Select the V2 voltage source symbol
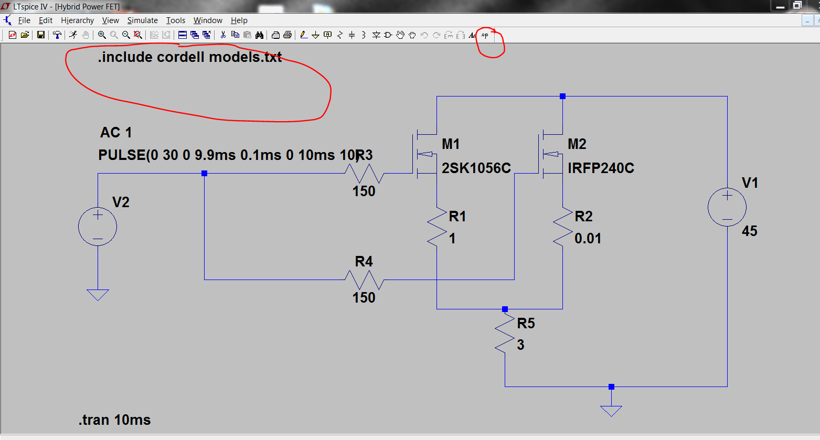820x440 pixels. (x=98, y=227)
